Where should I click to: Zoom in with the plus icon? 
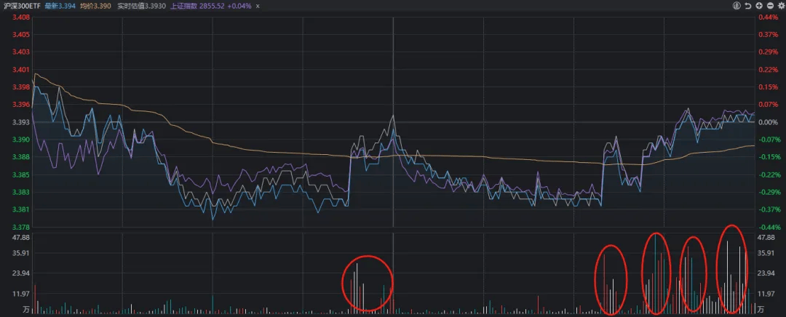point(758,6)
